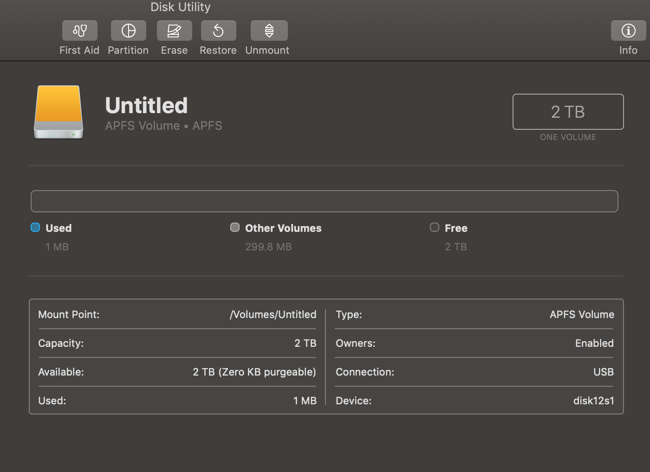Click the disk12s1 device value
Image resolution: width=650 pixels, height=472 pixels.
click(x=594, y=401)
